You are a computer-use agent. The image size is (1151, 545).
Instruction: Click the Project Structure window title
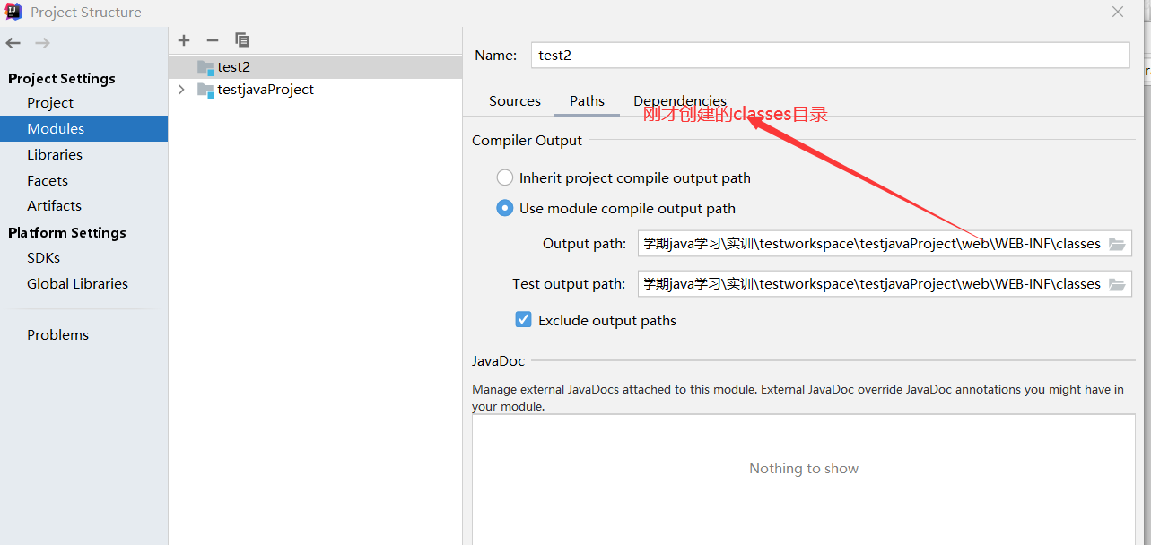tap(86, 13)
